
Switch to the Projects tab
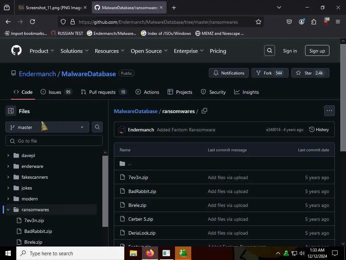tap(180, 92)
